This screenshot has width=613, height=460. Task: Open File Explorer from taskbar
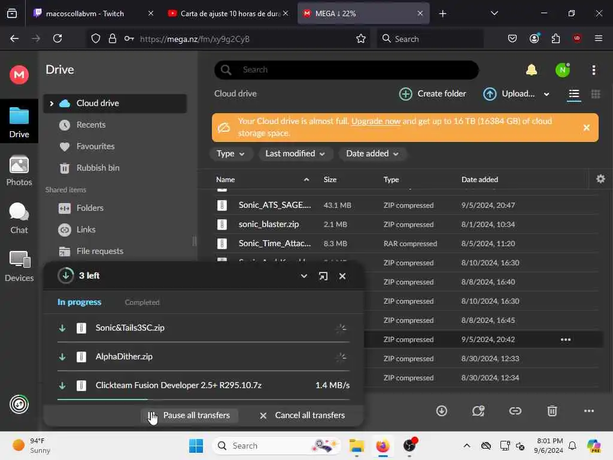(x=357, y=446)
